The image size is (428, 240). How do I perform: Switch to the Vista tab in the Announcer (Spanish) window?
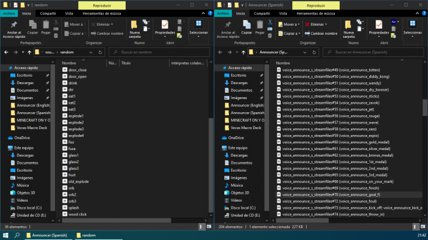(283, 12)
